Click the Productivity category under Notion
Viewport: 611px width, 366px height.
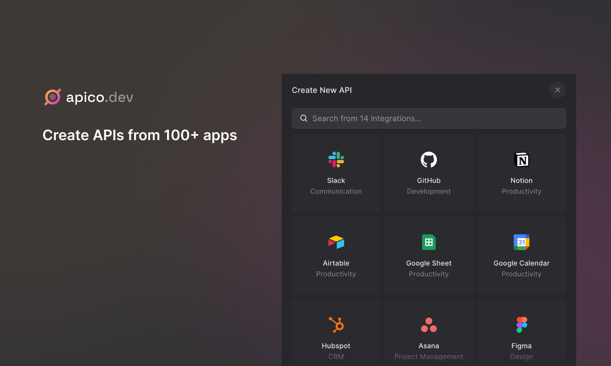coord(522,192)
